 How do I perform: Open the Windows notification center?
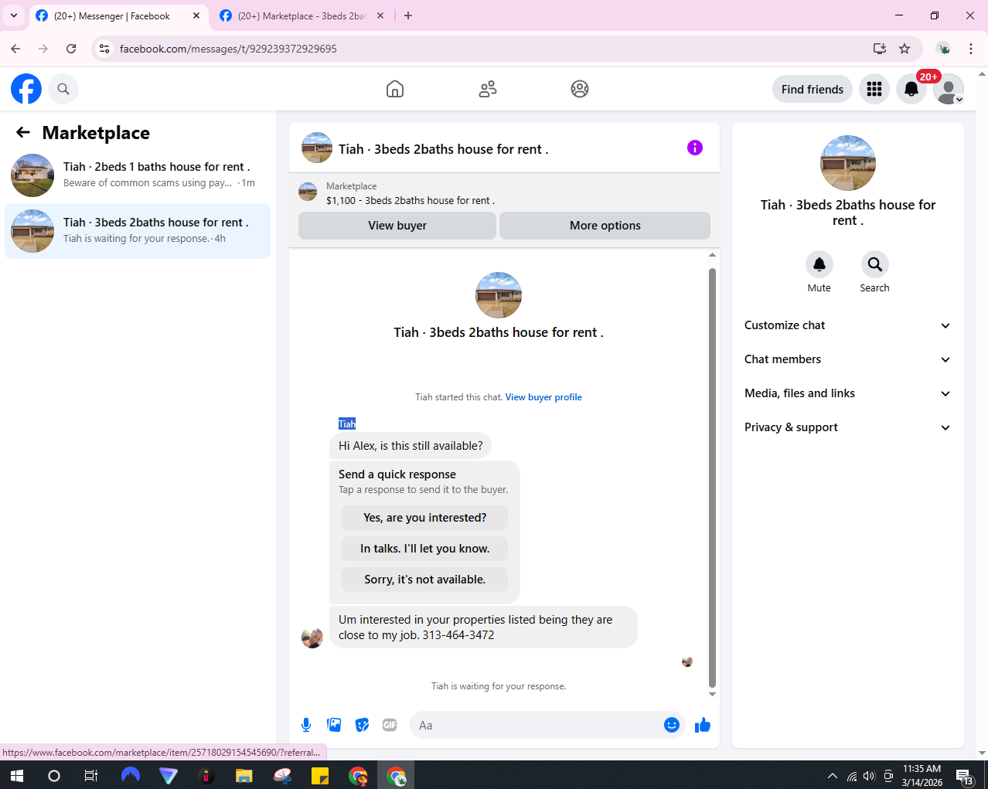pyautogui.click(x=964, y=775)
